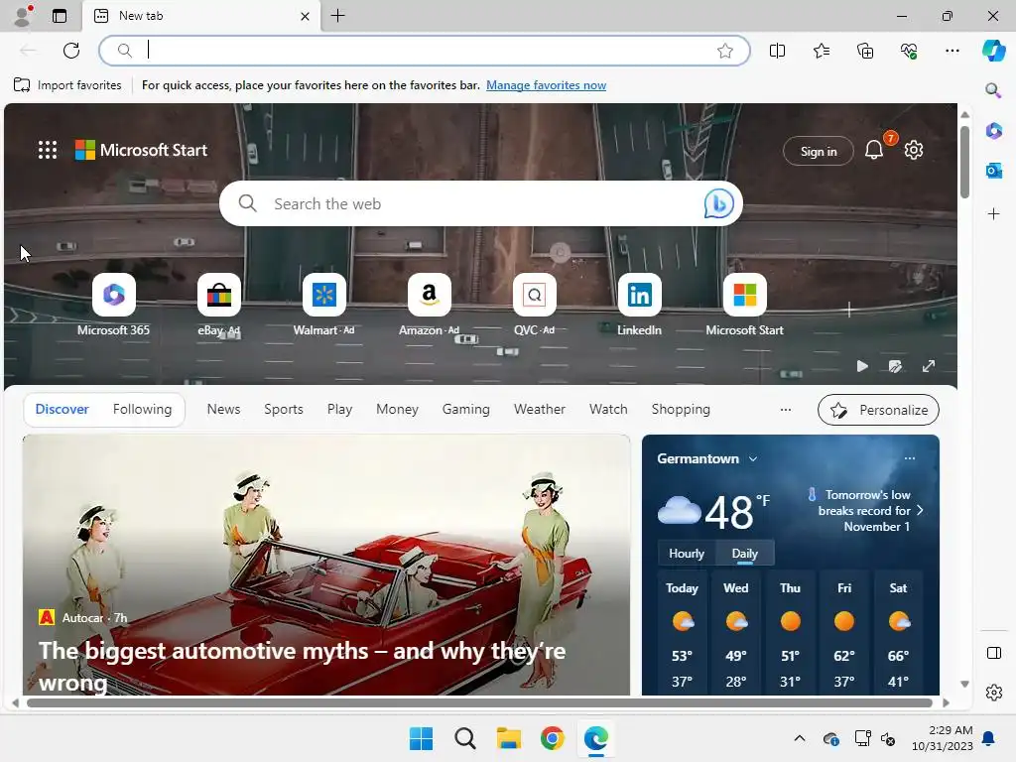This screenshot has width=1016, height=762.
Task: Open split screen view
Action: pyautogui.click(x=777, y=51)
